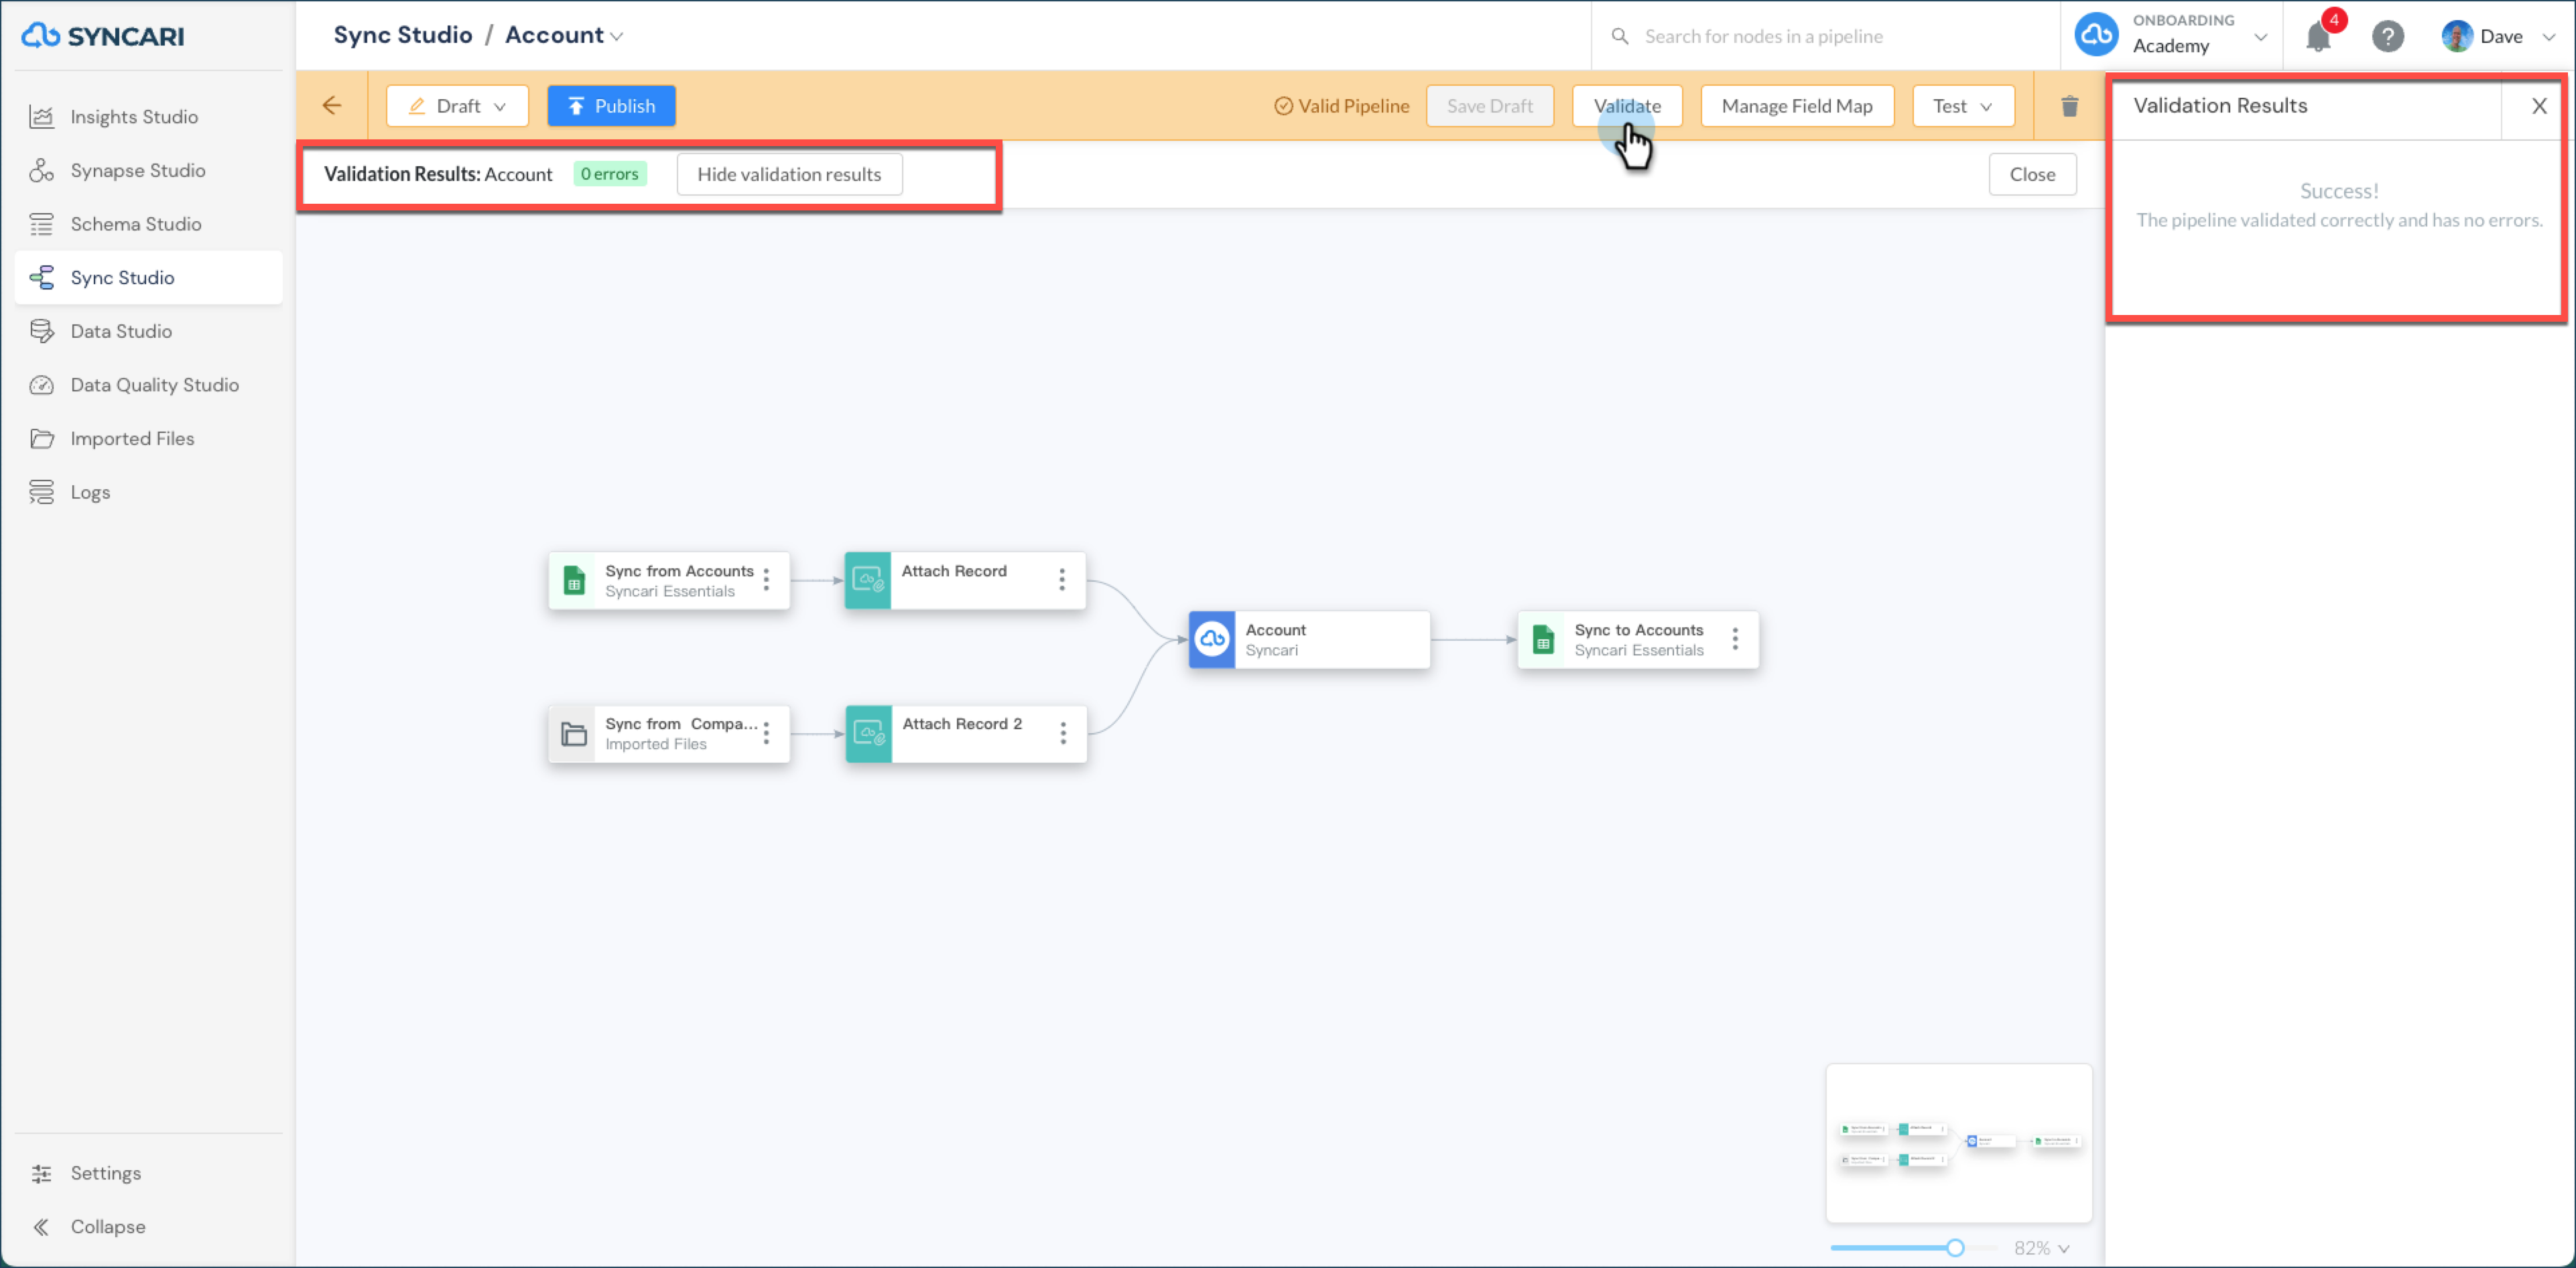Click the 0 errors badge

click(609, 174)
